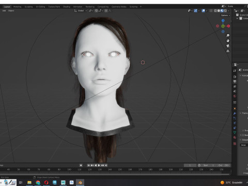The image size is (248, 186).
Task: Open the World properties tab
Action: pyautogui.click(x=235, y=96)
